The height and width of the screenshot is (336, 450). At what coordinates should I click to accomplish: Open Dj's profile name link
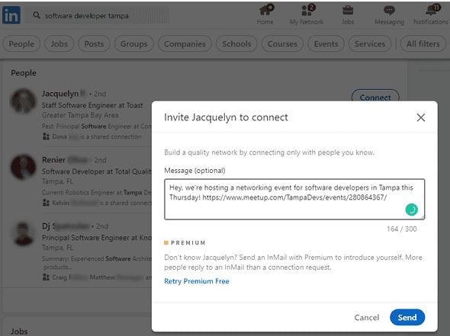(66, 226)
